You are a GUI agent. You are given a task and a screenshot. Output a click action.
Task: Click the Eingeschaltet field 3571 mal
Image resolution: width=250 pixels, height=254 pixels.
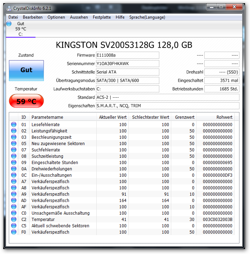222,80
